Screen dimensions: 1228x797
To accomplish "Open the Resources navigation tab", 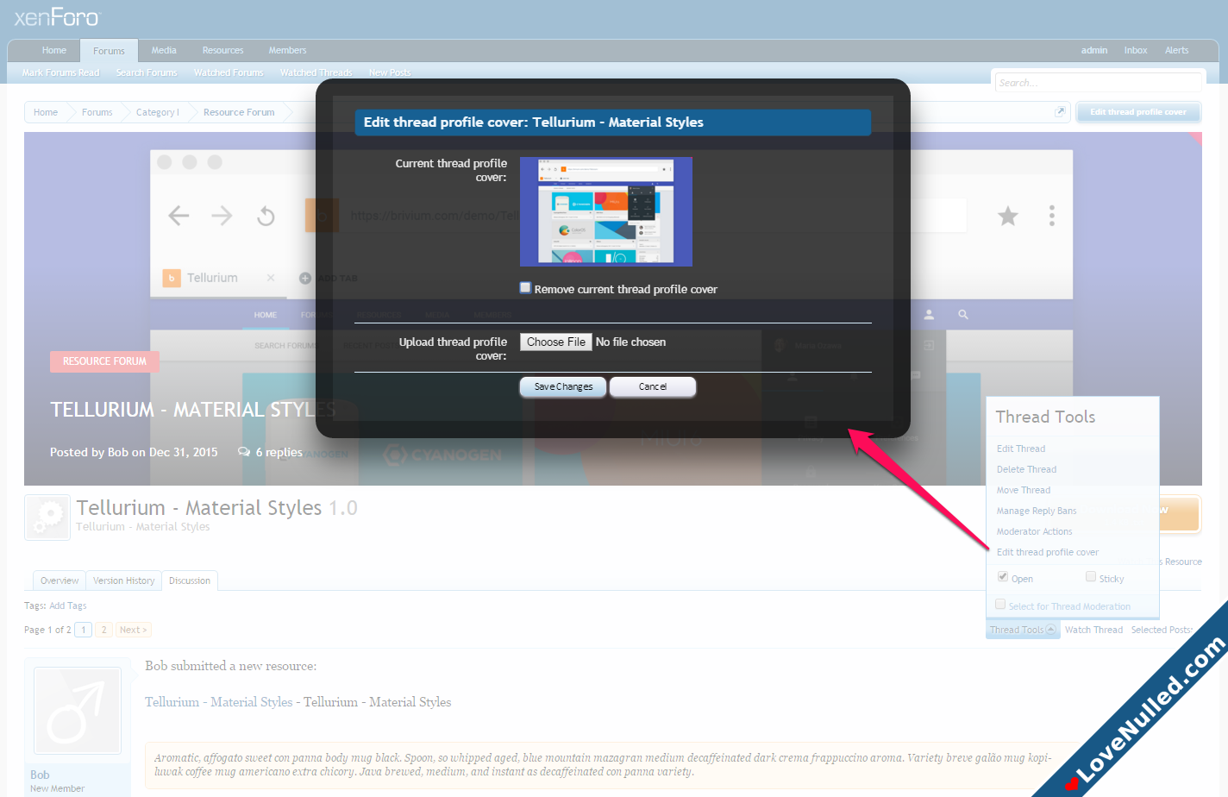I will [222, 50].
